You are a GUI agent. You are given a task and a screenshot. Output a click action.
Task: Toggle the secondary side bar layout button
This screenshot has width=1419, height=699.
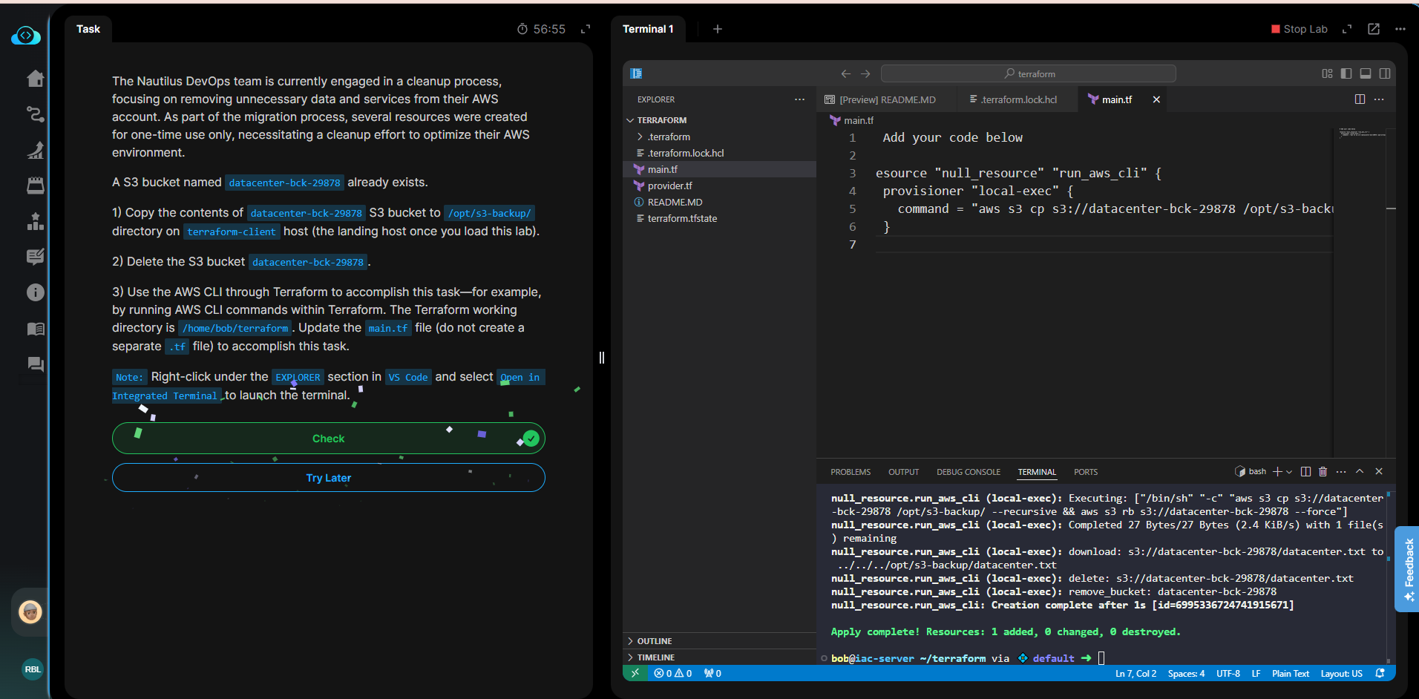(x=1385, y=73)
